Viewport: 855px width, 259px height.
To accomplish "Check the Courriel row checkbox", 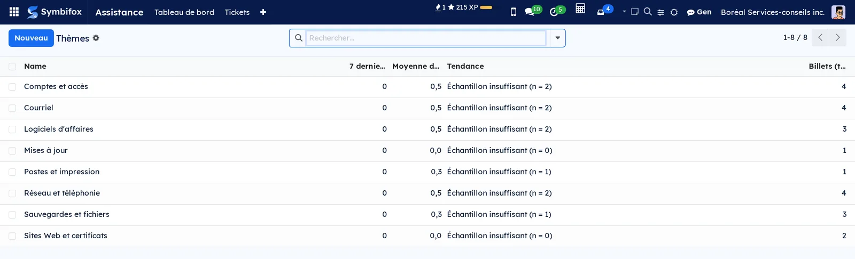I will 12,108.
